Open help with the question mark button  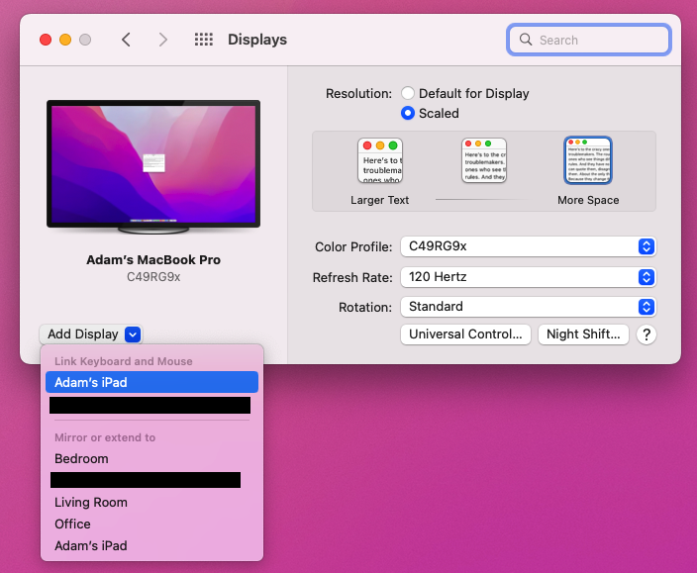(647, 334)
